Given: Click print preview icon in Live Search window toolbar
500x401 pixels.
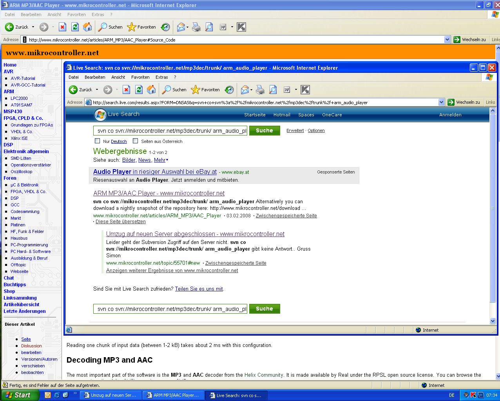Looking at the screenshot, I should point(273,90).
